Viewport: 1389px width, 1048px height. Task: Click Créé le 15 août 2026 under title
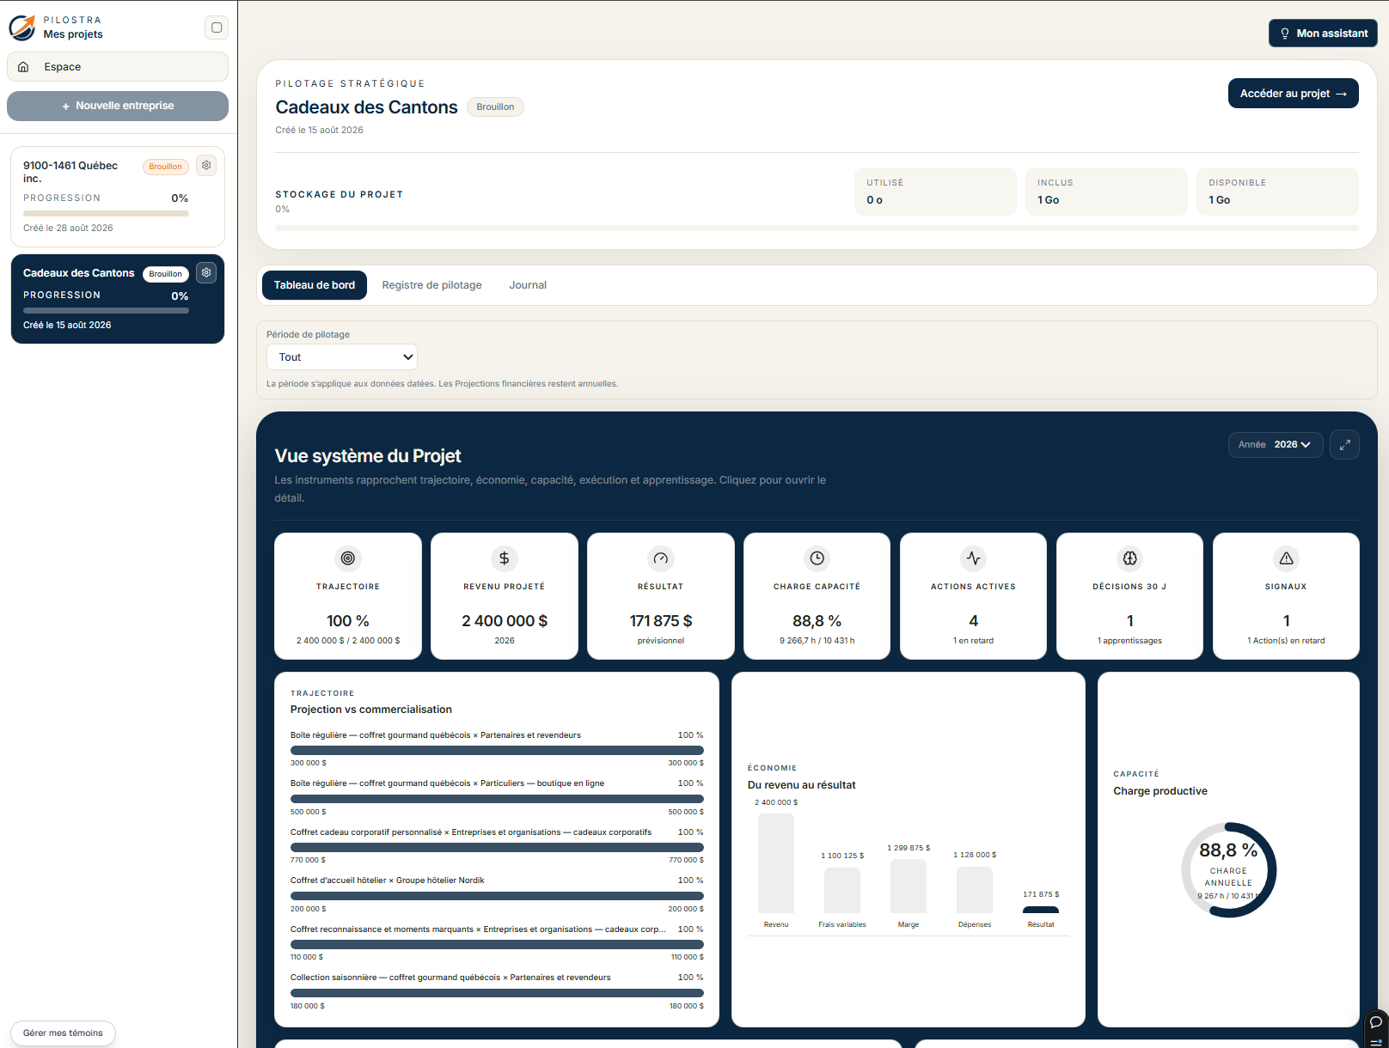(x=320, y=131)
